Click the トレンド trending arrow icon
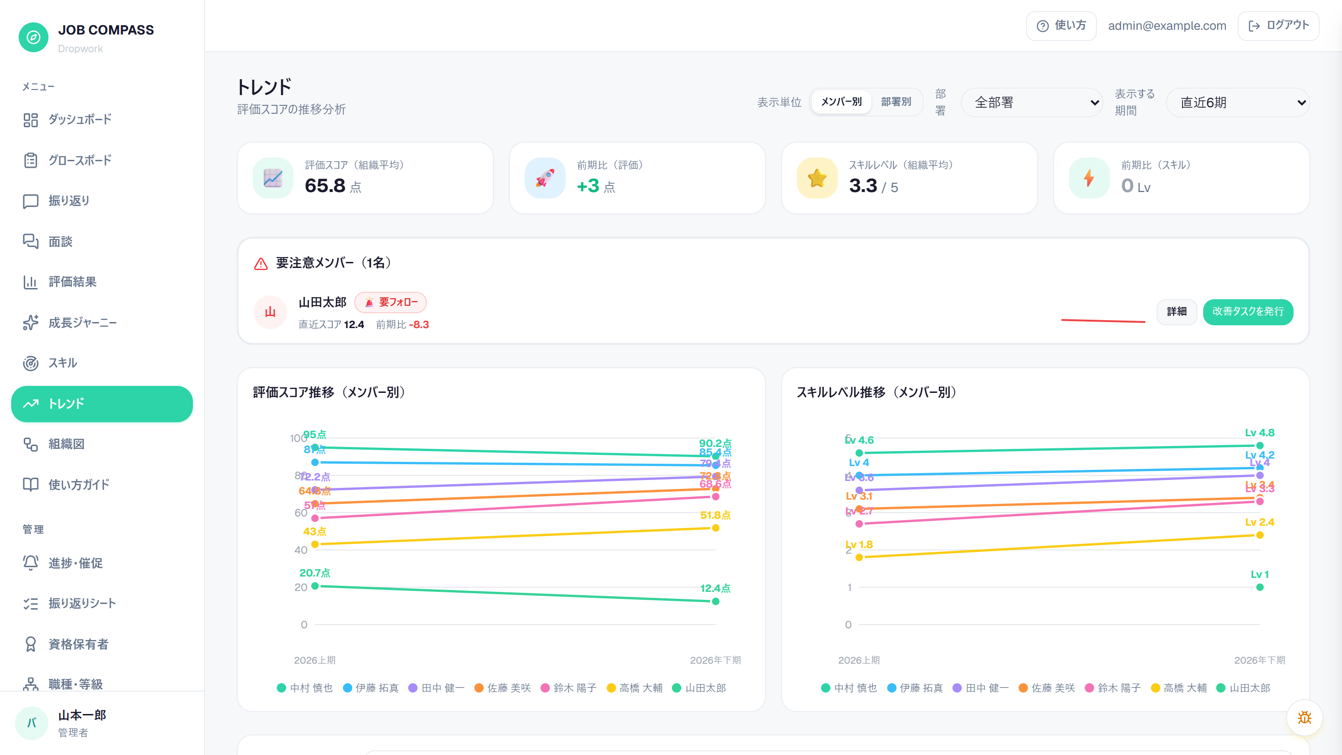This screenshot has height=755, width=1342. (31, 404)
